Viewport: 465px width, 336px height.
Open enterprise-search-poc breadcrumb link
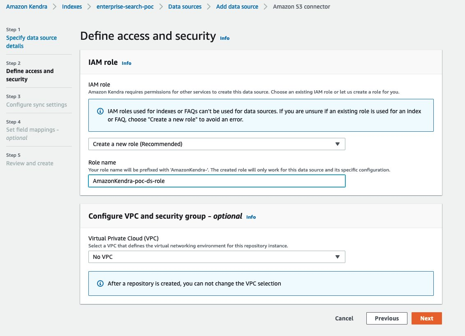125,7
